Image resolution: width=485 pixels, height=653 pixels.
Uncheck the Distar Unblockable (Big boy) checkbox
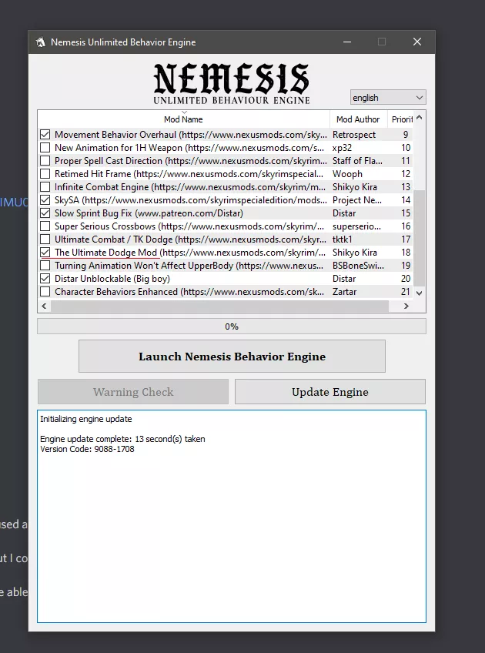[45, 279]
